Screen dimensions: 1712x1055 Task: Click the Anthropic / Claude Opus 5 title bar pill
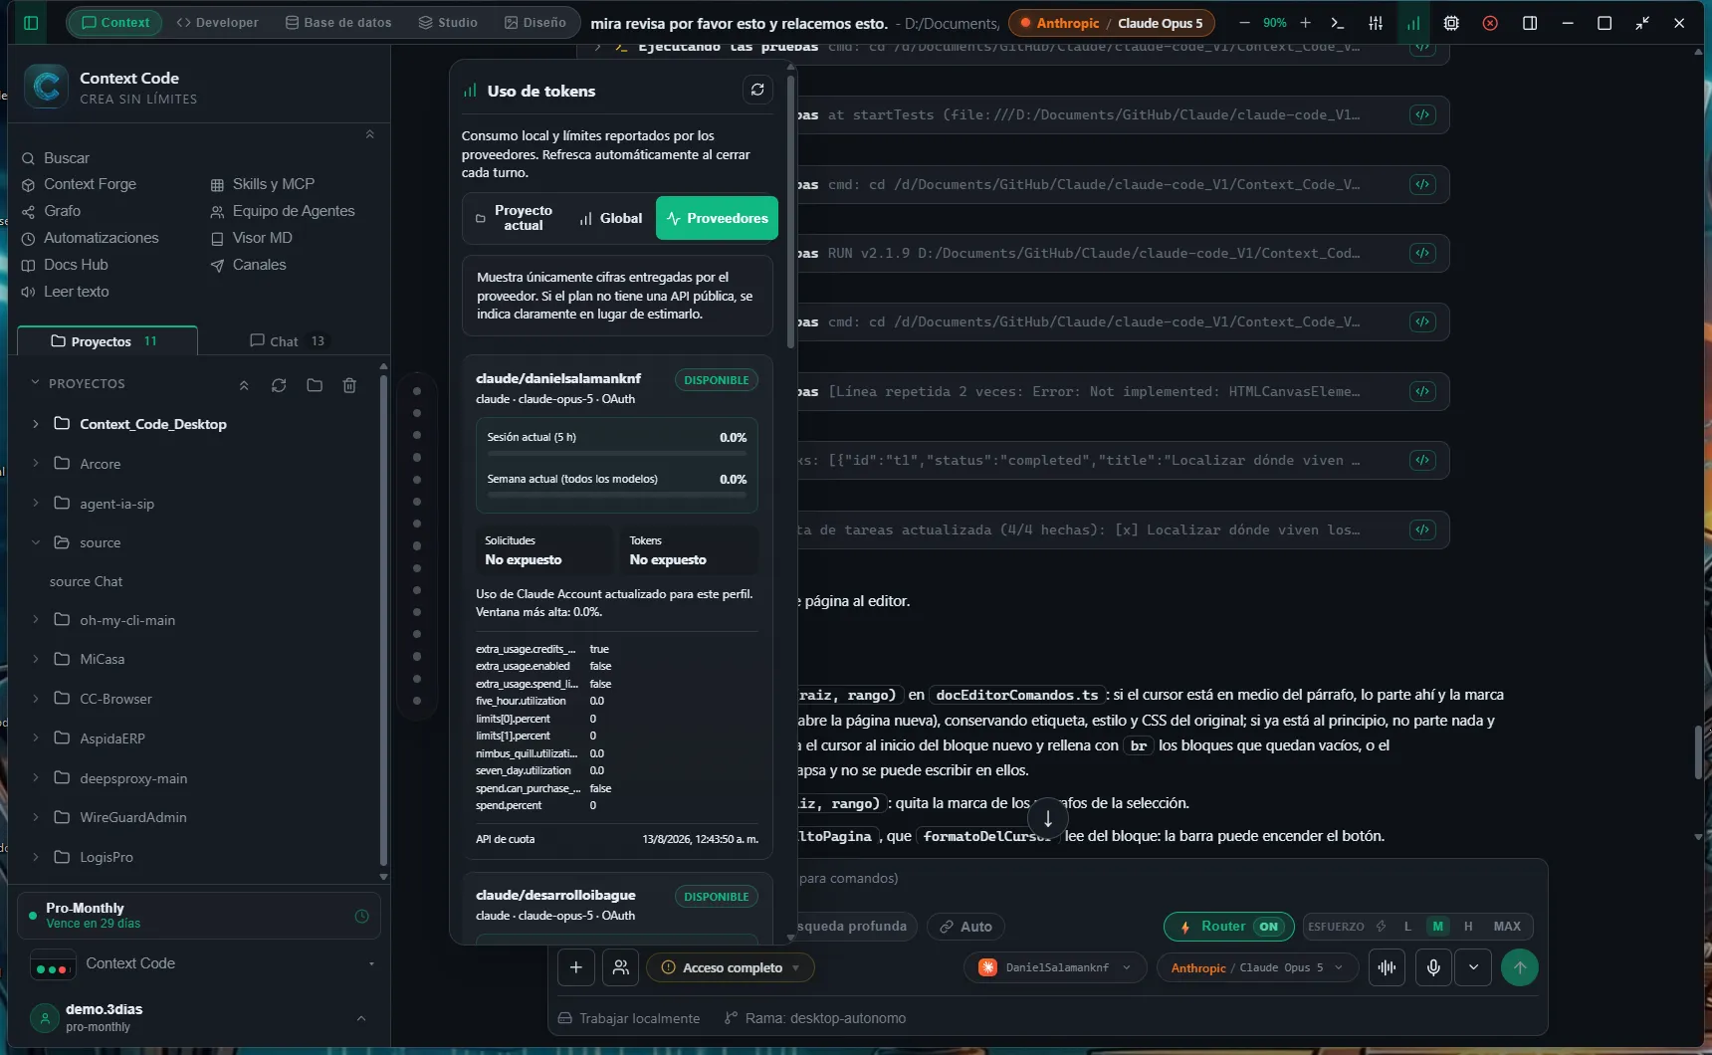pyautogui.click(x=1112, y=23)
